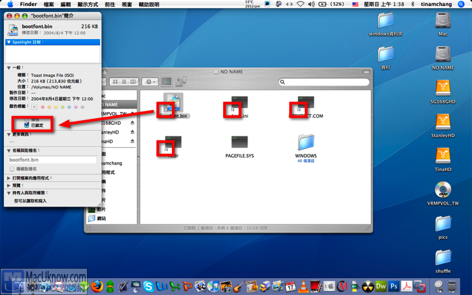The width and height of the screenshot is (472, 295).
Task: Select the SG168GHD external drive icon
Action: pyautogui.click(x=443, y=89)
